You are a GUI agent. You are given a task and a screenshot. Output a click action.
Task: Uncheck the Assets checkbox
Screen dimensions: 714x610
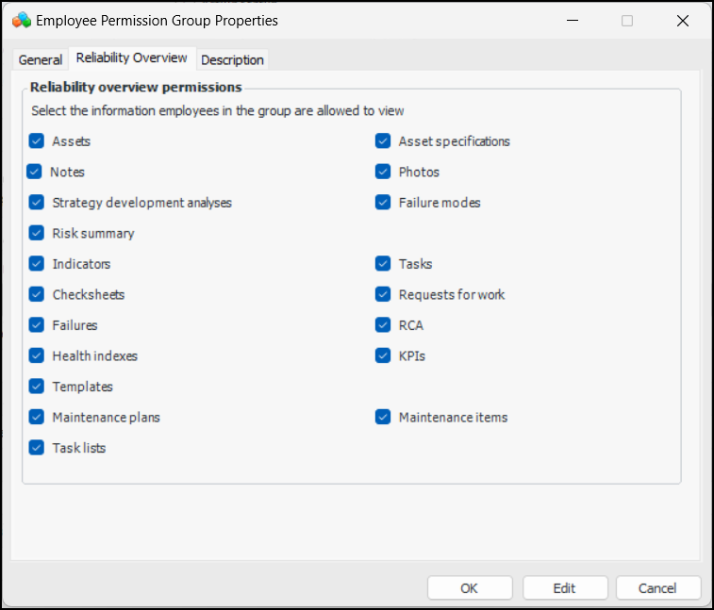pyautogui.click(x=37, y=141)
